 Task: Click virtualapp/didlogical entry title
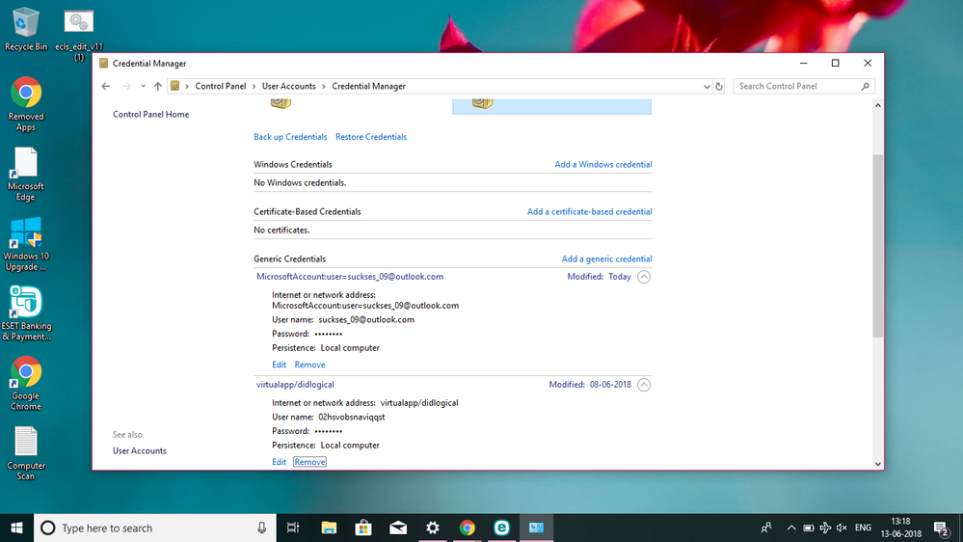pos(295,385)
